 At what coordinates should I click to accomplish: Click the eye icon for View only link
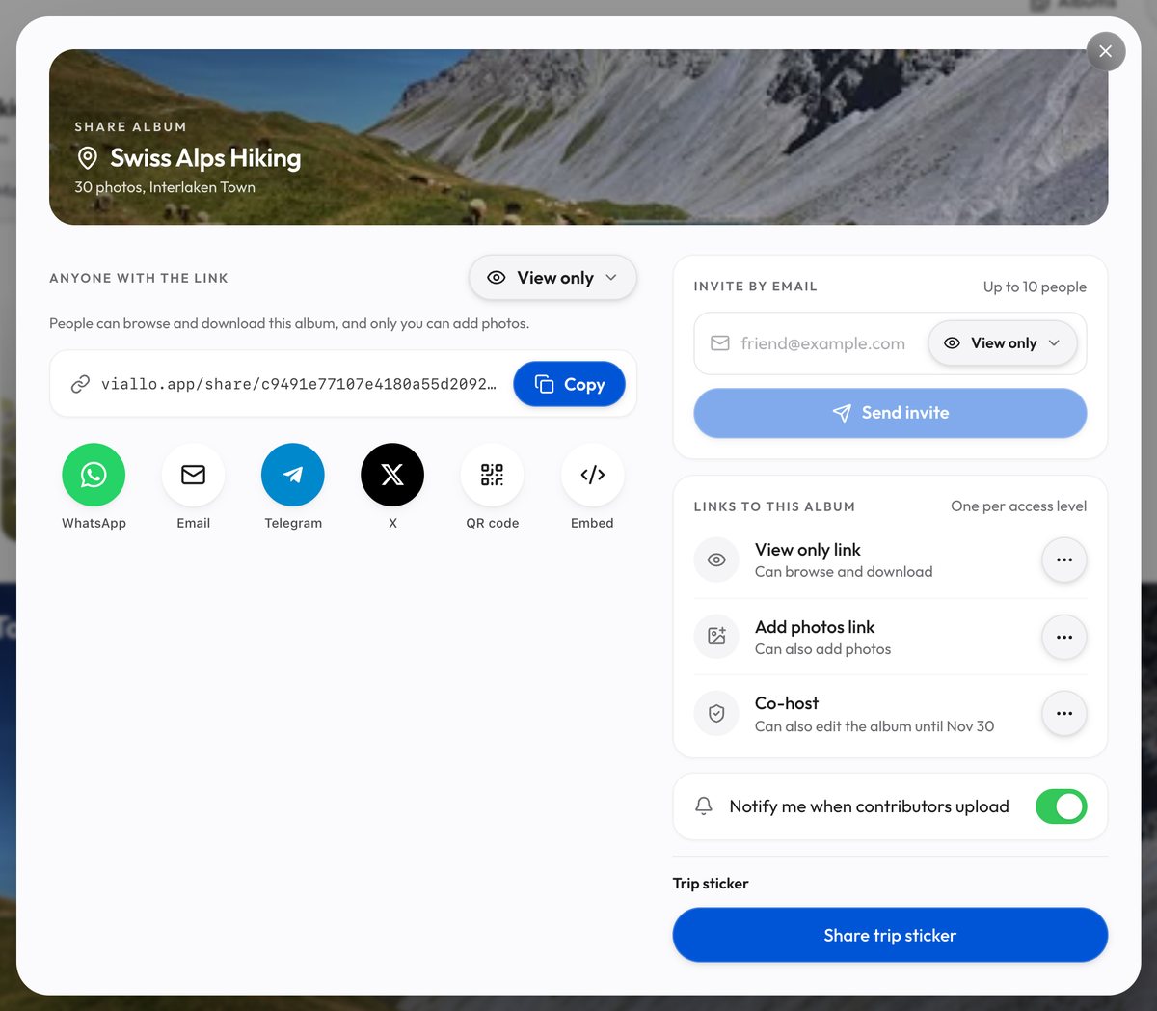tap(716, 560)
